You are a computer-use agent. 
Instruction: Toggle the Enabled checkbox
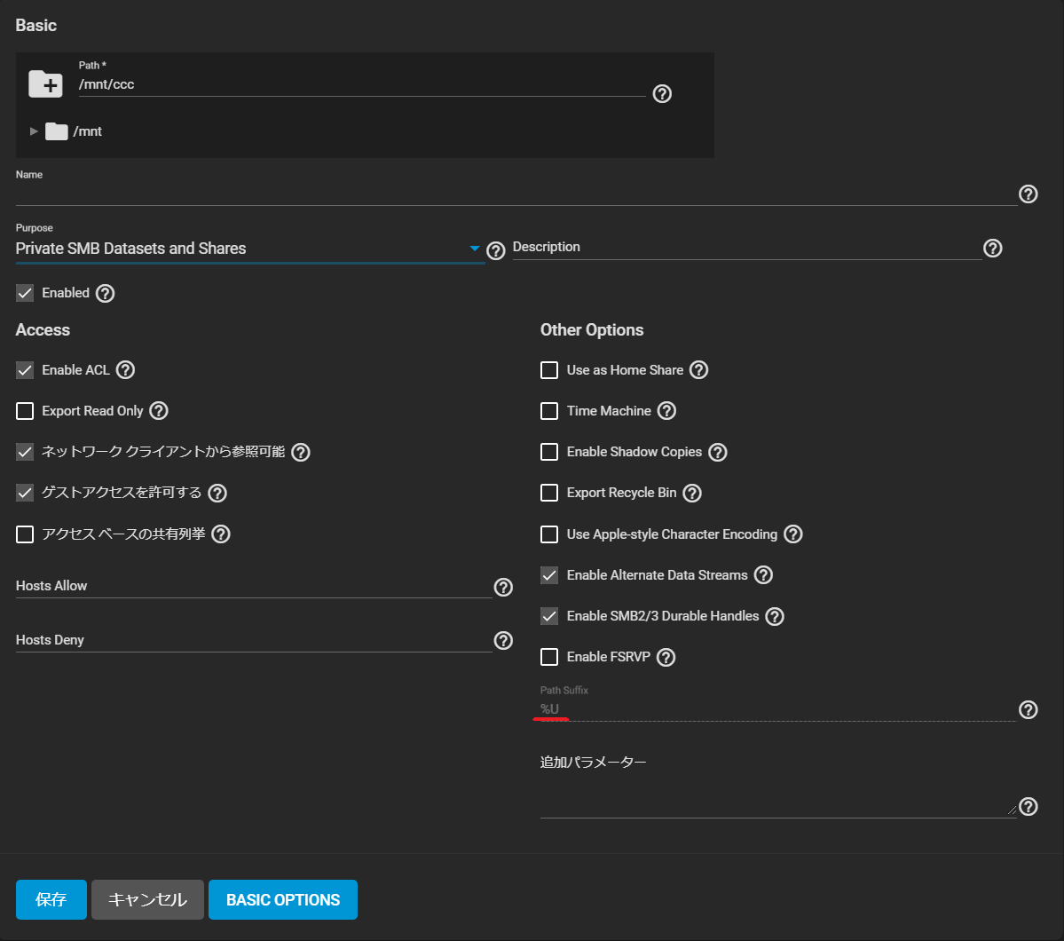coord(25,293)
